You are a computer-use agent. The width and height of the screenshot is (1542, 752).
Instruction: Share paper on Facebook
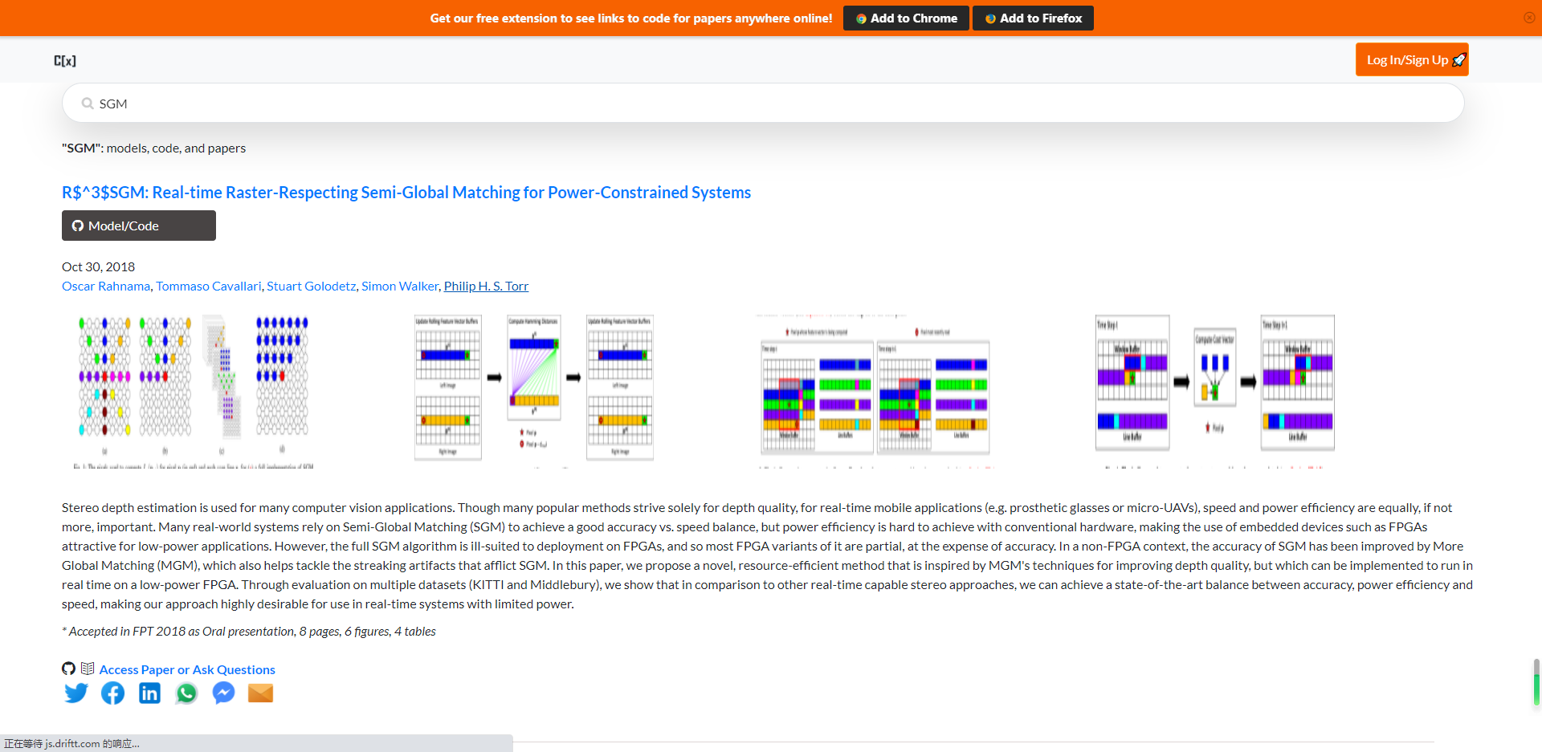[x=113, y=693]
